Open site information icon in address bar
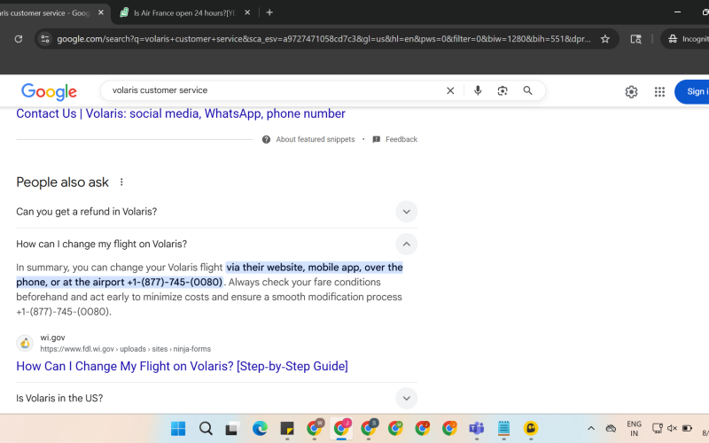 (45, 39)
